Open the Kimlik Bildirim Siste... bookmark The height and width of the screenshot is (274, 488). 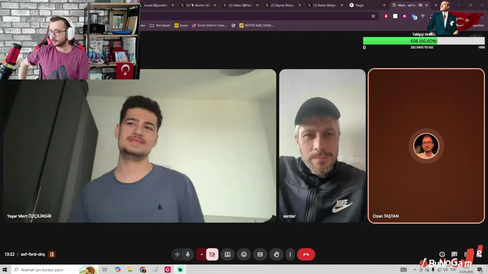(209, 25)
